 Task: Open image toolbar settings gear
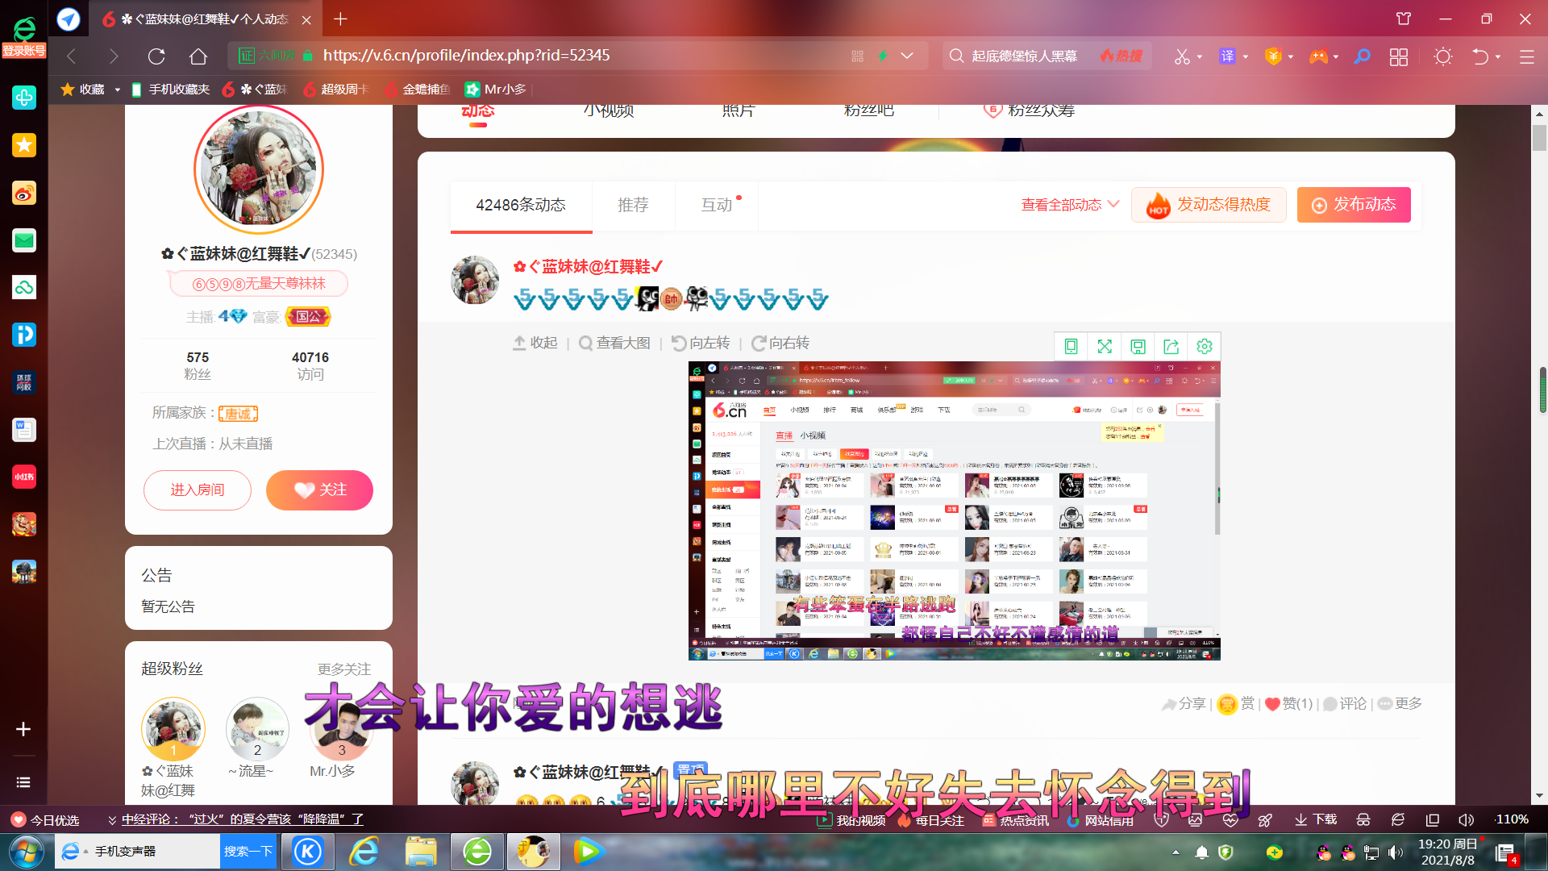[x=1205, y=347]
